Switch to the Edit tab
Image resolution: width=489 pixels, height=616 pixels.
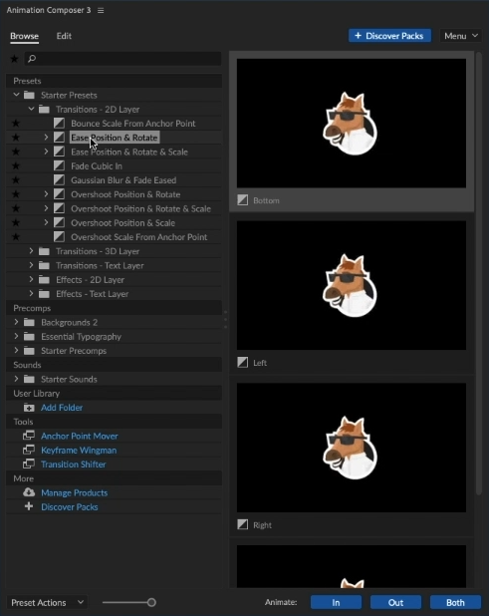pos(64,36)
